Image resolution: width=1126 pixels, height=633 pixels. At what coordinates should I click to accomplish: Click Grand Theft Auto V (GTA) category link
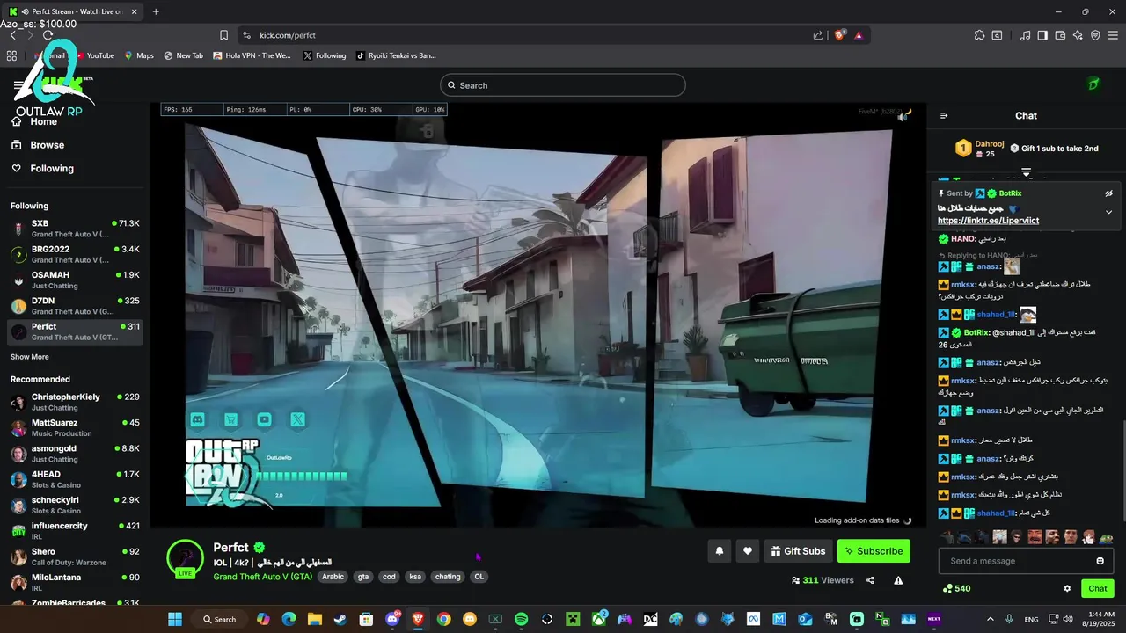click(263, 577)
